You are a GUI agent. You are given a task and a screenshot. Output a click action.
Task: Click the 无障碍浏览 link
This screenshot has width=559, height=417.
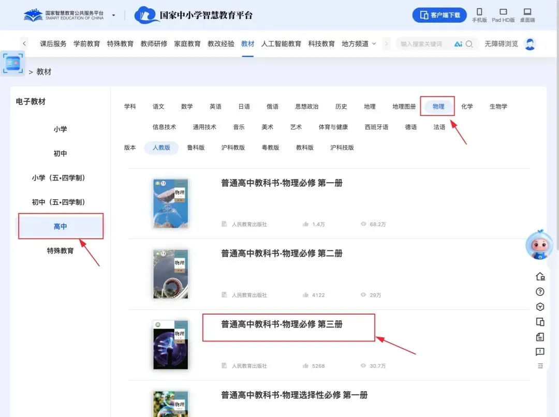point(501,44)
